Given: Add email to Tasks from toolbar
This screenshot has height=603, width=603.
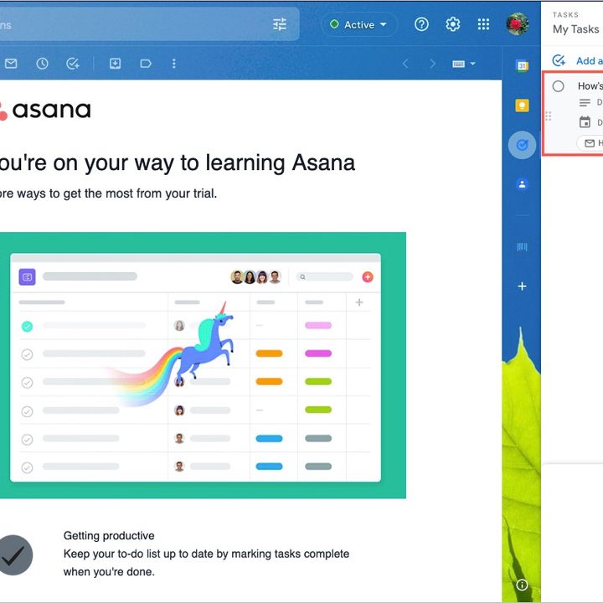Looking at the screenshot, I should (x=73, y=64).
